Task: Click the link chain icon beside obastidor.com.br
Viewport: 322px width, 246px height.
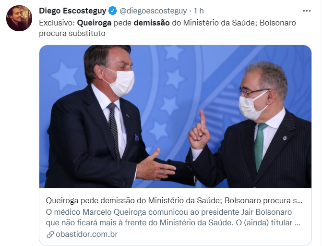Action: 50,234
